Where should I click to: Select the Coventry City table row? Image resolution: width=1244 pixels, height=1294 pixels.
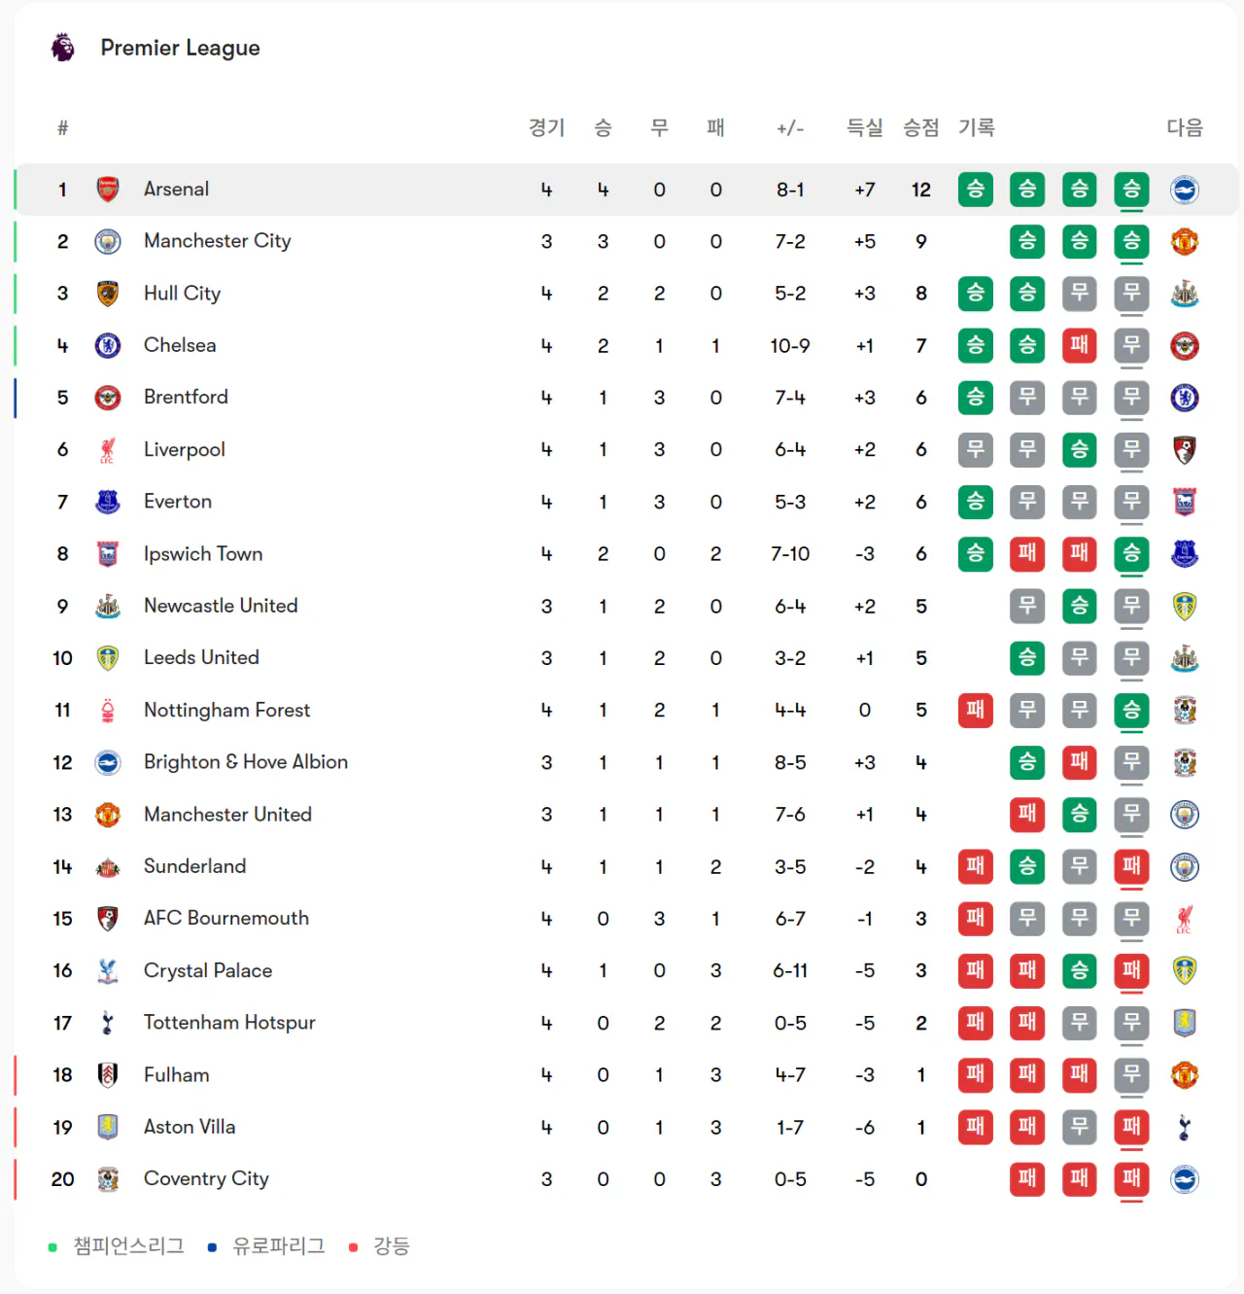[626, 1179]
